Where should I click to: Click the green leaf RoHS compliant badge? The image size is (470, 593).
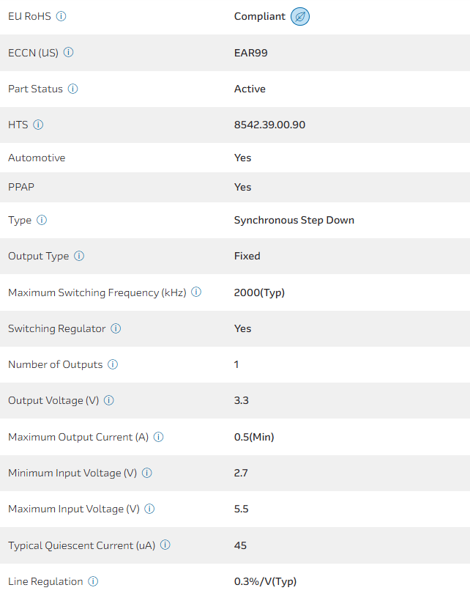tap(300, 16)
